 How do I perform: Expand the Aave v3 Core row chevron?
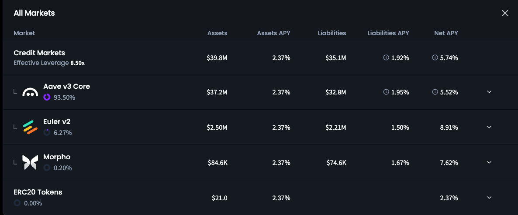click(489, 92)
